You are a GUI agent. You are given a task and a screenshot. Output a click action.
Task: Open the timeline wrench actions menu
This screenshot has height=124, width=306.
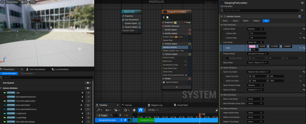point(98,110)
